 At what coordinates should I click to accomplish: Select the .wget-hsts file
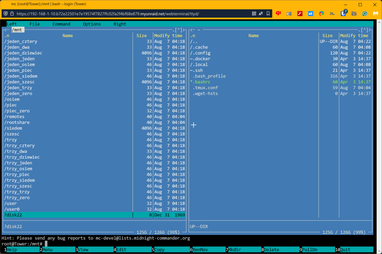[x=280, y=93]
